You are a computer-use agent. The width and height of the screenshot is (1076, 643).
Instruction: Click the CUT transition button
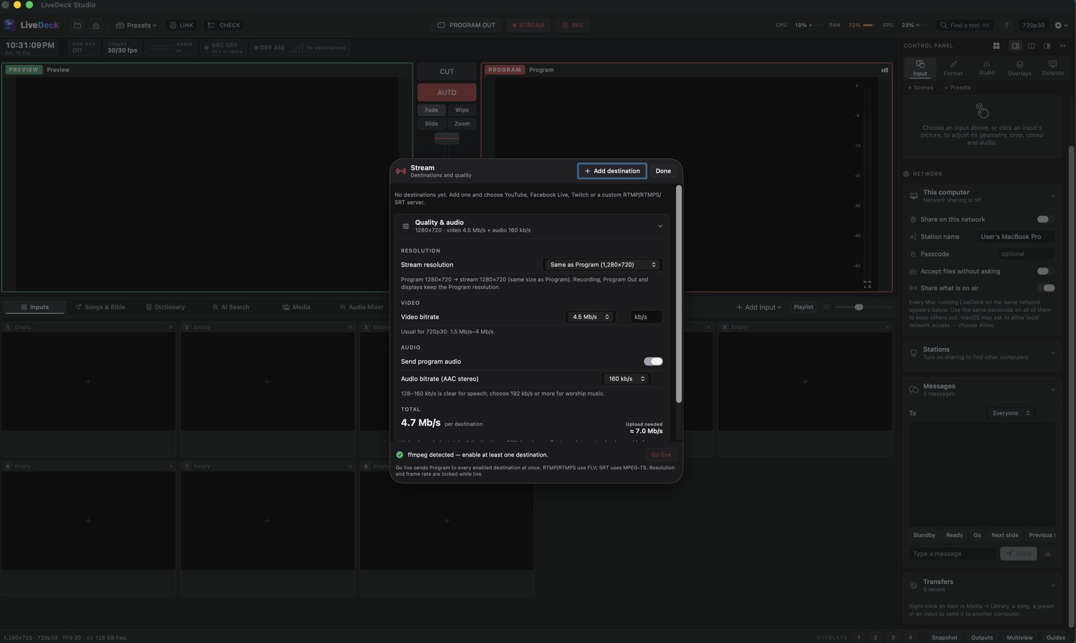click(447, 71)
